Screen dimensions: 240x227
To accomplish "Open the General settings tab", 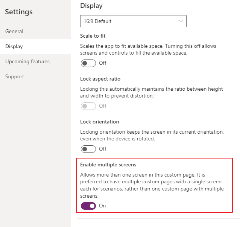I will pos(14,31).
